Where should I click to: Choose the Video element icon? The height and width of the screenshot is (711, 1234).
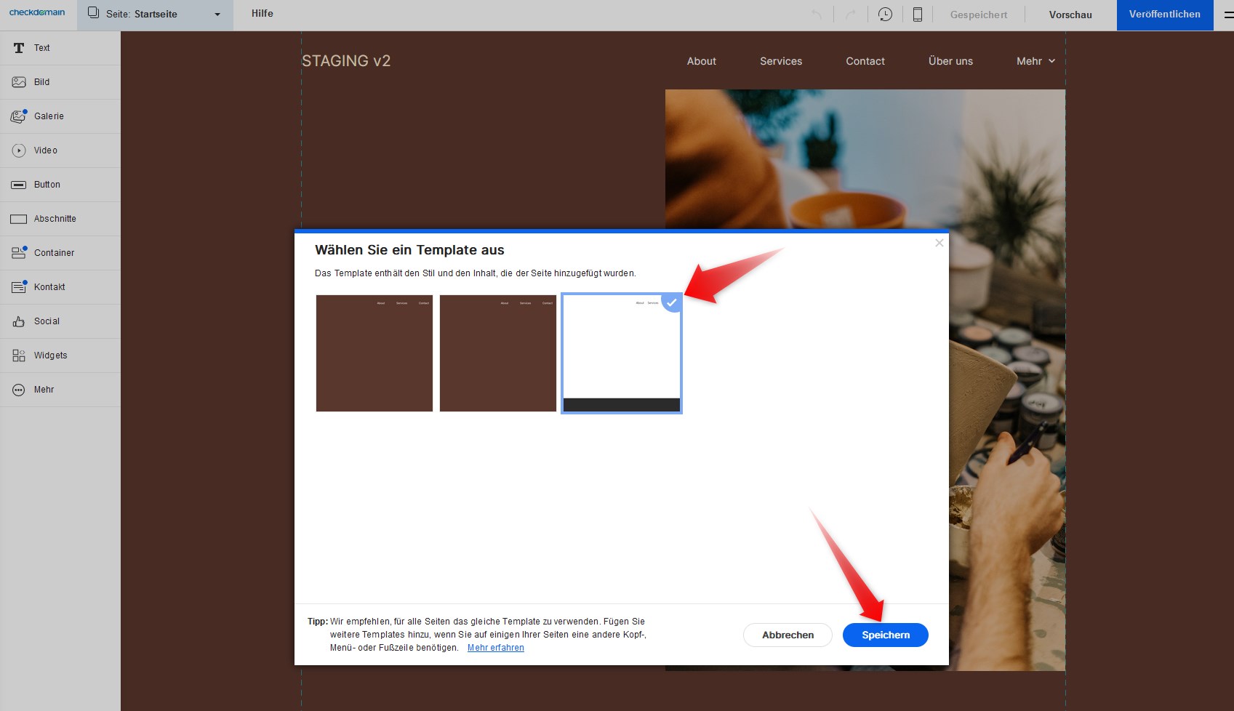pos(19,150)
